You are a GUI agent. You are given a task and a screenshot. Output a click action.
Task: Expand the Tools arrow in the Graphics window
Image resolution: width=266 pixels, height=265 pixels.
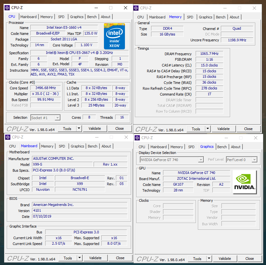pyautogui.click(x=209, y=259)
